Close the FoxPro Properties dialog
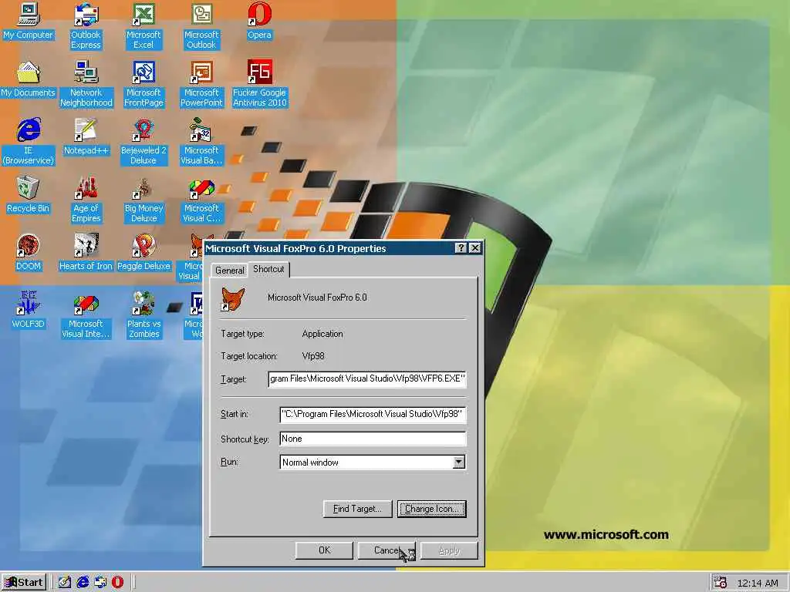Image resolution: width=790 pixels, height=592 pixels. coord(474,248)
